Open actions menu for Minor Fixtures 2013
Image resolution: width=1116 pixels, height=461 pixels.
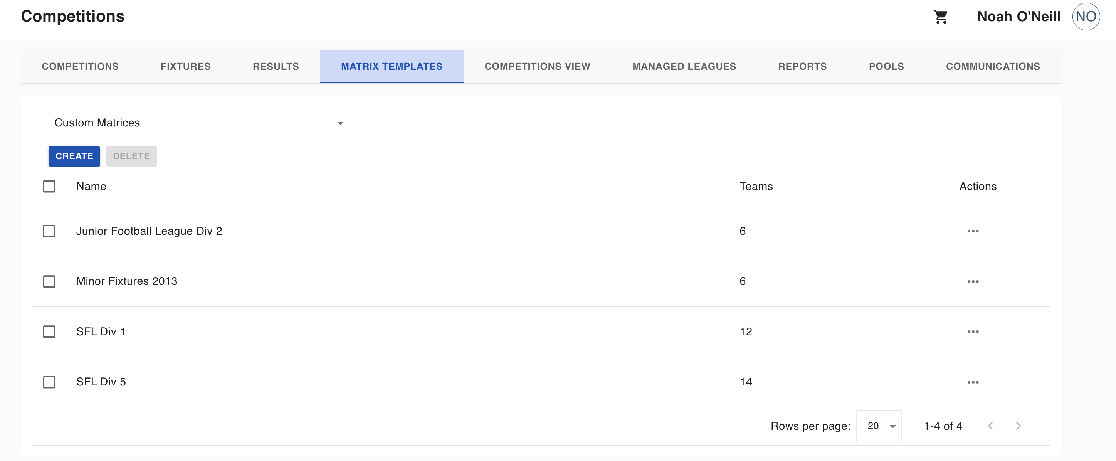(x=973, y=281)
